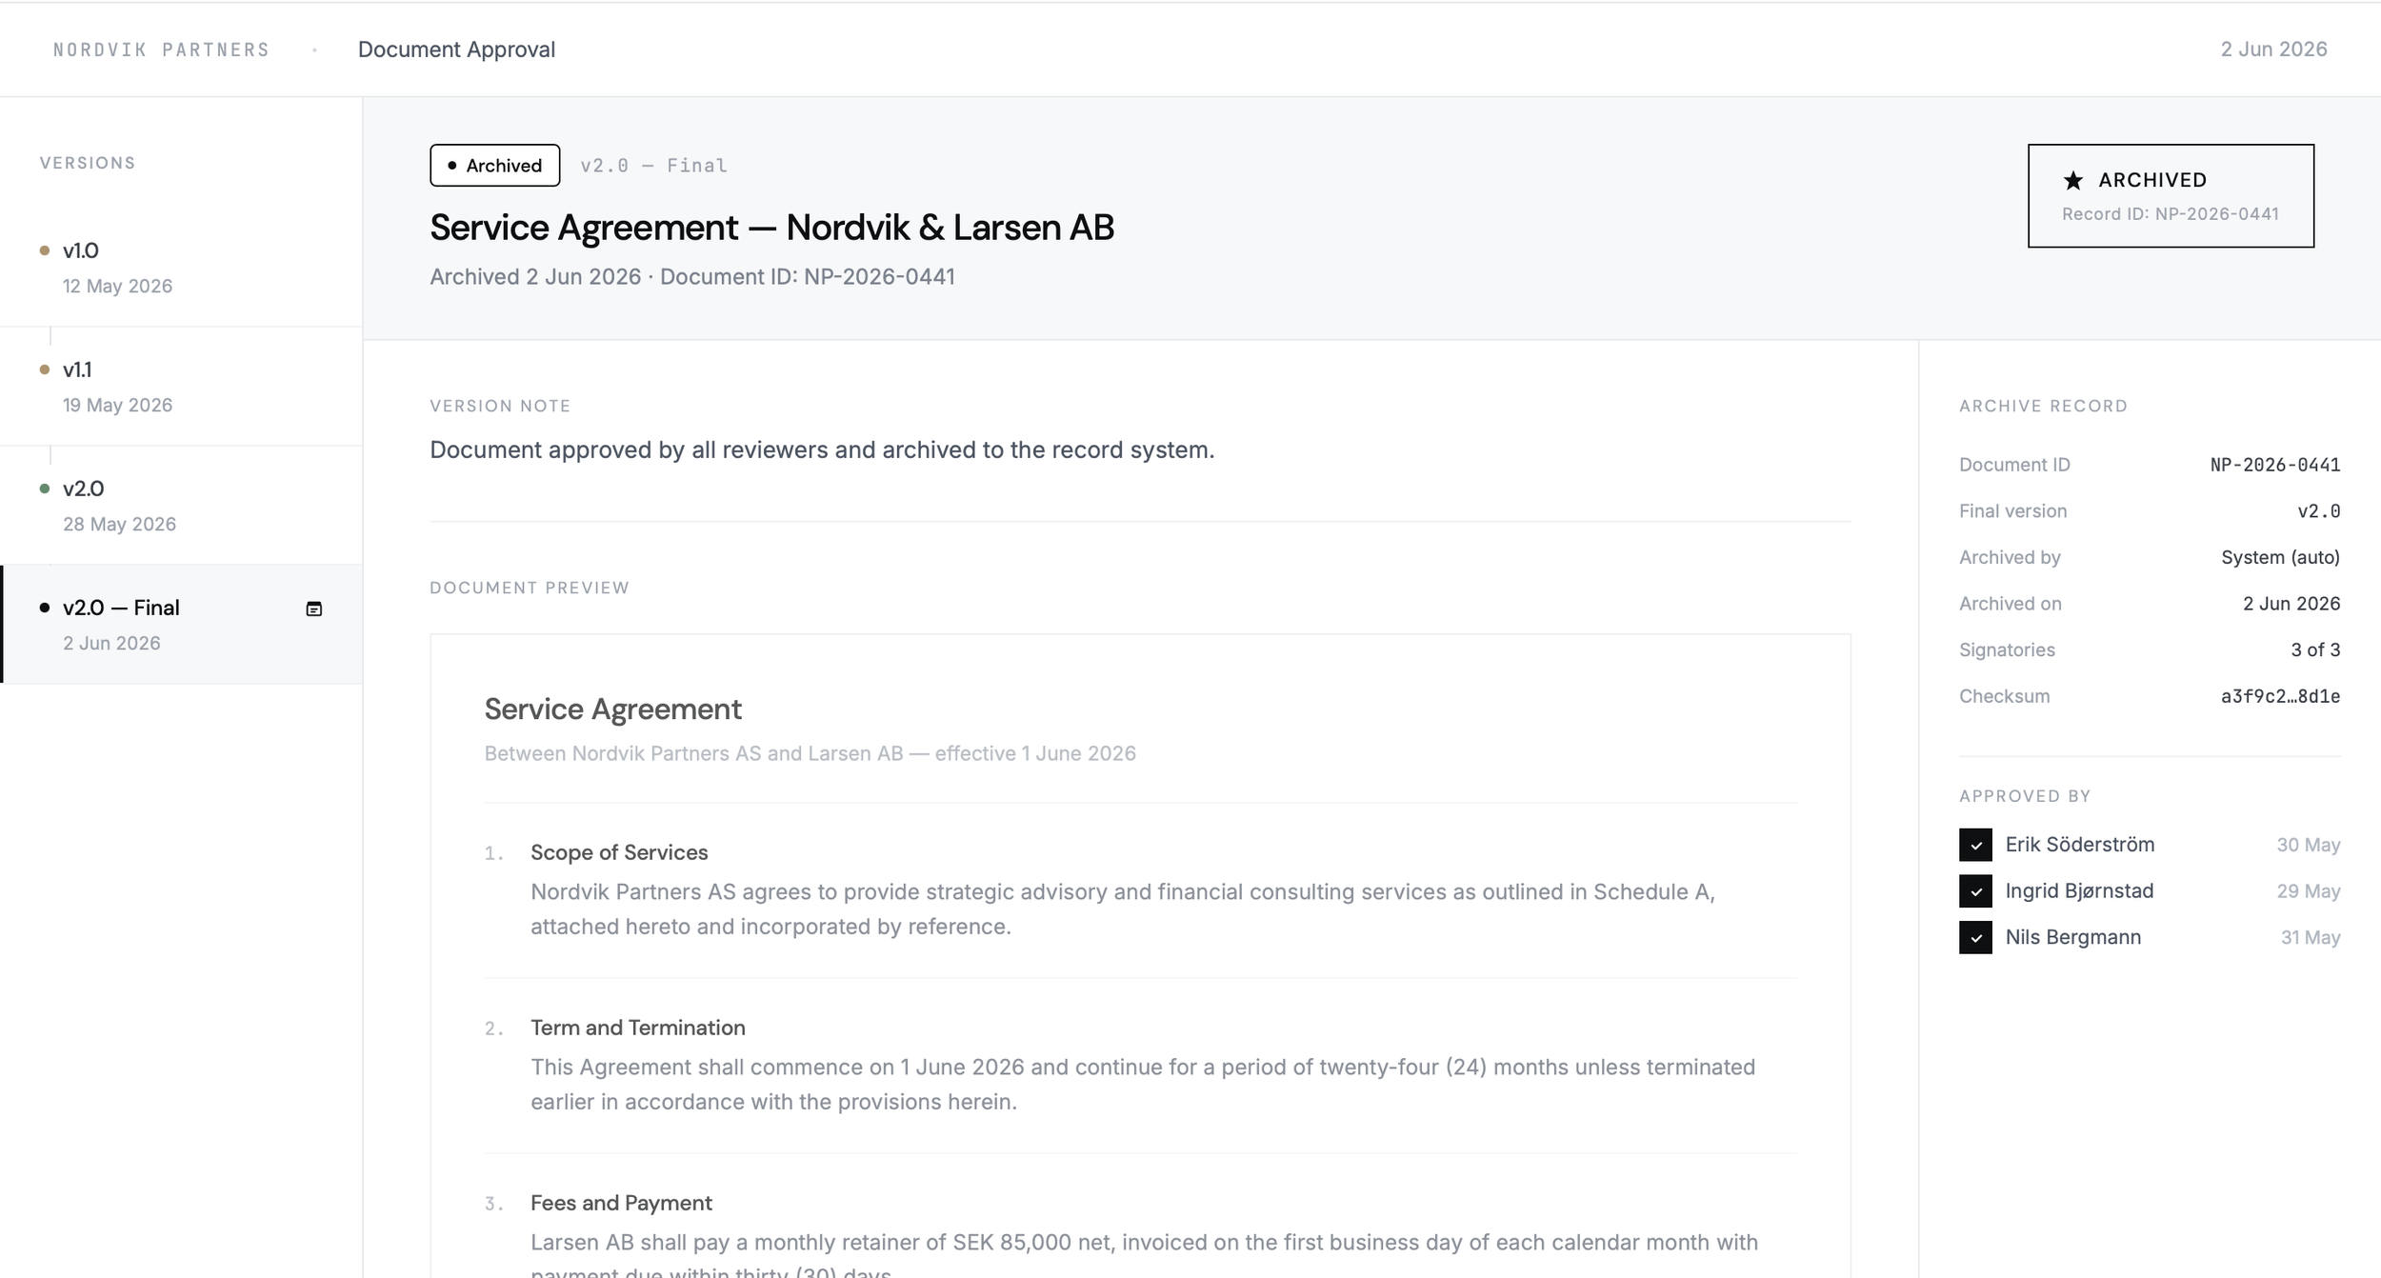Click the checksum value a3f9c2…8d1e
The image size is (2381, 1278).
click(x=2280, y=696)
